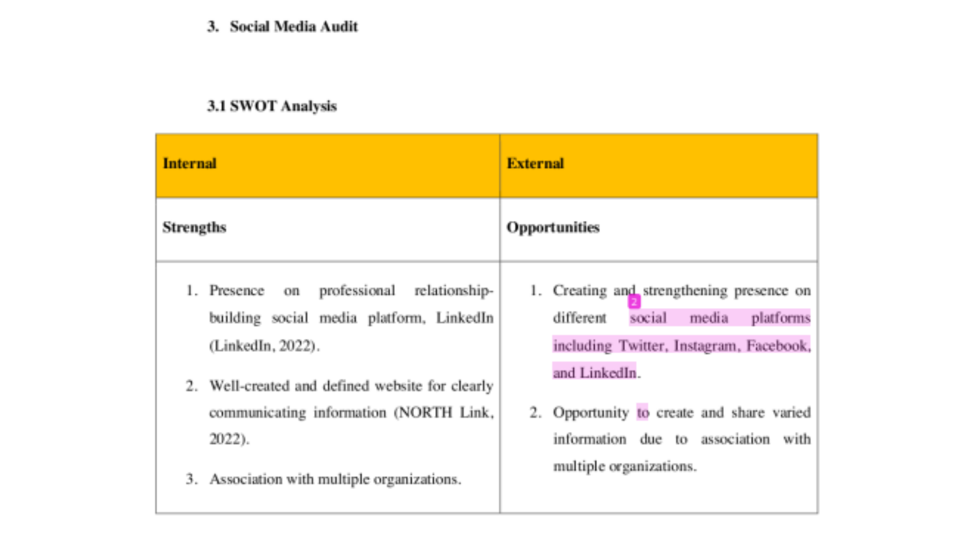Select the 'Internal' header cell

pos(328,166)
